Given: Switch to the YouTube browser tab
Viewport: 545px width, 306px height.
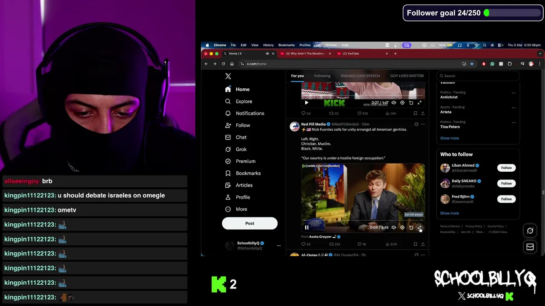Looking at the screenshot, I should point(362,54).
